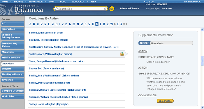
Task: Click the yellow Go search button
Action: point(112,9)
